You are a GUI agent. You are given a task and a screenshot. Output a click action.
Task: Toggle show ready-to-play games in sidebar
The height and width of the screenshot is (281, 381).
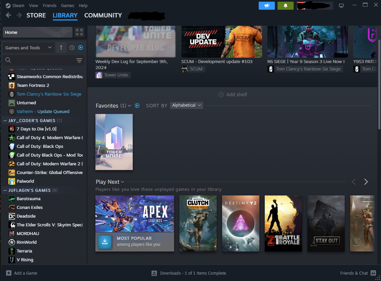click(81, 48)
